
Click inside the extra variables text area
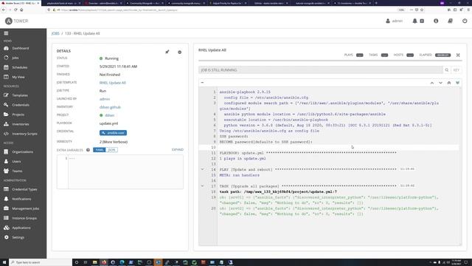point(125,172)
